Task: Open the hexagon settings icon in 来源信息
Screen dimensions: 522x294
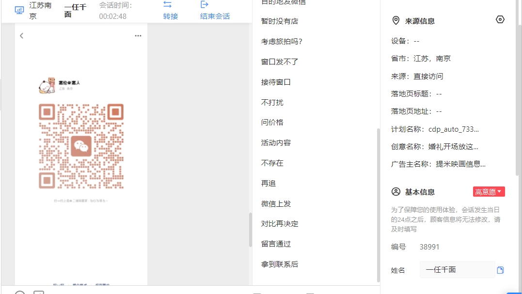Action: click(500, 20)
